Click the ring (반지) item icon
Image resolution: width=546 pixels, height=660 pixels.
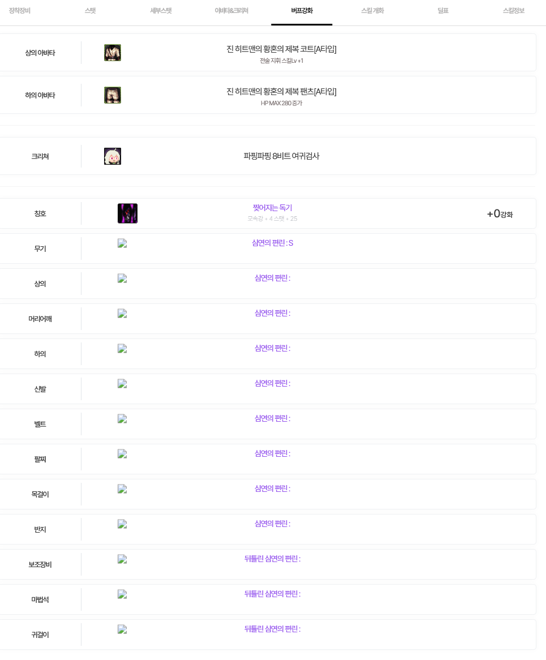(x=122, y=524)
